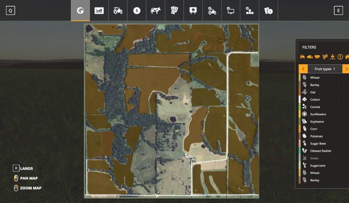
Task: Open the General Settings monitor tab
Action: (x=230, y=10)
